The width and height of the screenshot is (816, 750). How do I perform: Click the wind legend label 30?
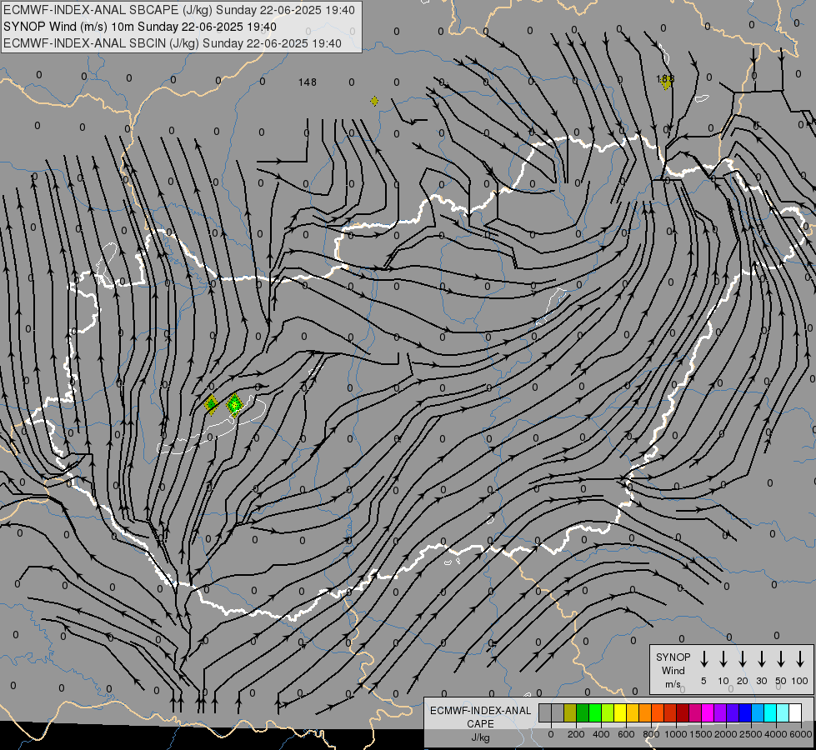click(x=761, y=681)
